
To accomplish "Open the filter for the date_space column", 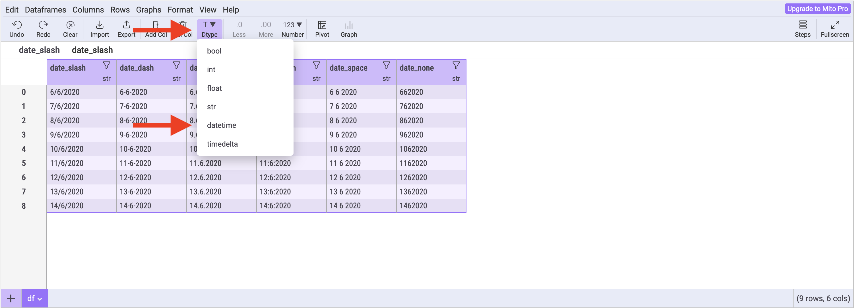I will 386,65.
